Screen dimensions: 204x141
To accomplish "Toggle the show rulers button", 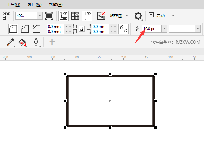I will (x=63, y=16).
